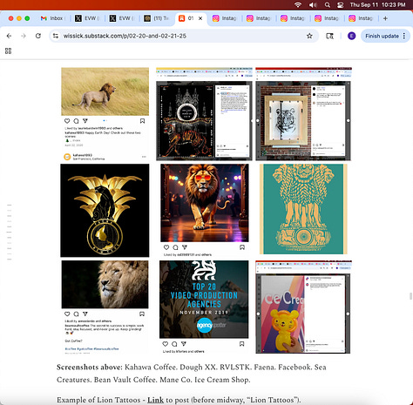413x405 pixels.
Task: Open the yellow lion balloon screenshot
Action: click(303, 307)
